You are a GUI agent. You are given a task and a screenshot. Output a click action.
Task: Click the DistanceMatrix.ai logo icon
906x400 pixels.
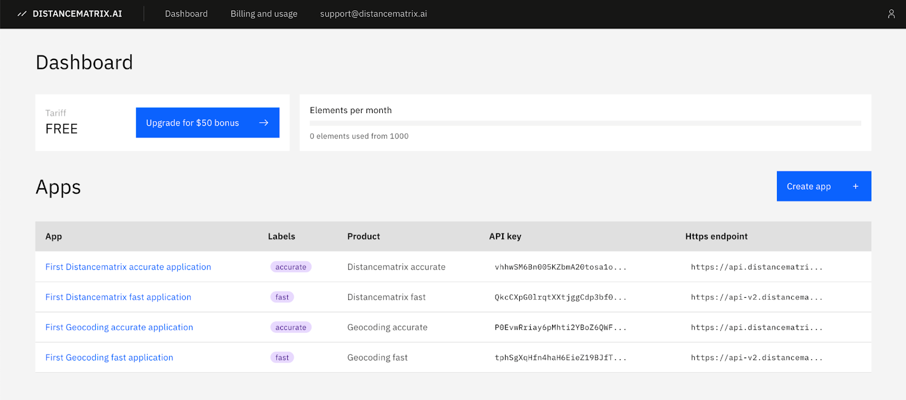[22, 14]
